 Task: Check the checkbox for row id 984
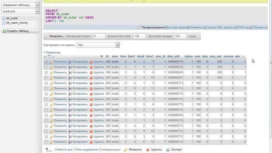46,83
